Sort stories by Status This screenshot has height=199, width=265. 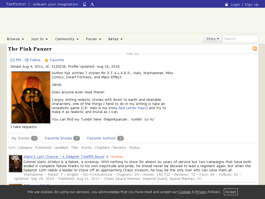click(x=135, y=147)
